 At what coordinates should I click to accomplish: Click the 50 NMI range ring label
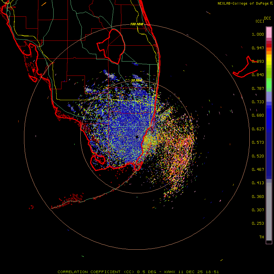pos(137,81)
